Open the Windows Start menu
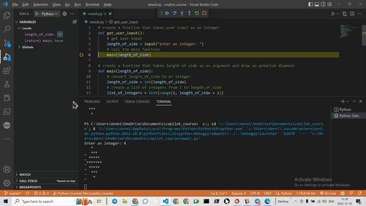The image size is (366, 206). [x=6, y=201]
